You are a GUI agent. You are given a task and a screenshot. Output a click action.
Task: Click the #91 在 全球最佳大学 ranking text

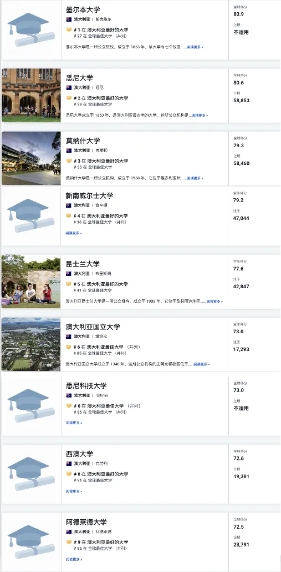(x=93, y=480)
